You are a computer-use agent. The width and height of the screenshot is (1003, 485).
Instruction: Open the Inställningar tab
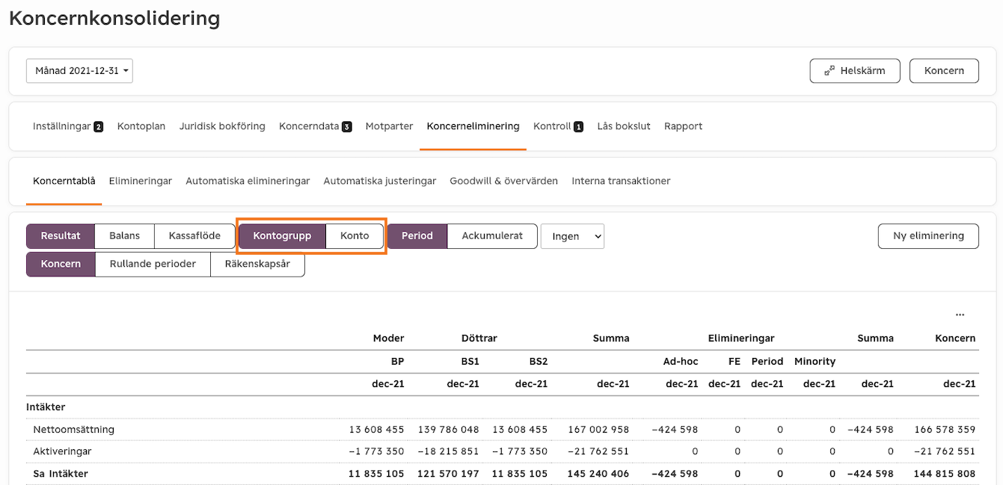tap(68, 126)
